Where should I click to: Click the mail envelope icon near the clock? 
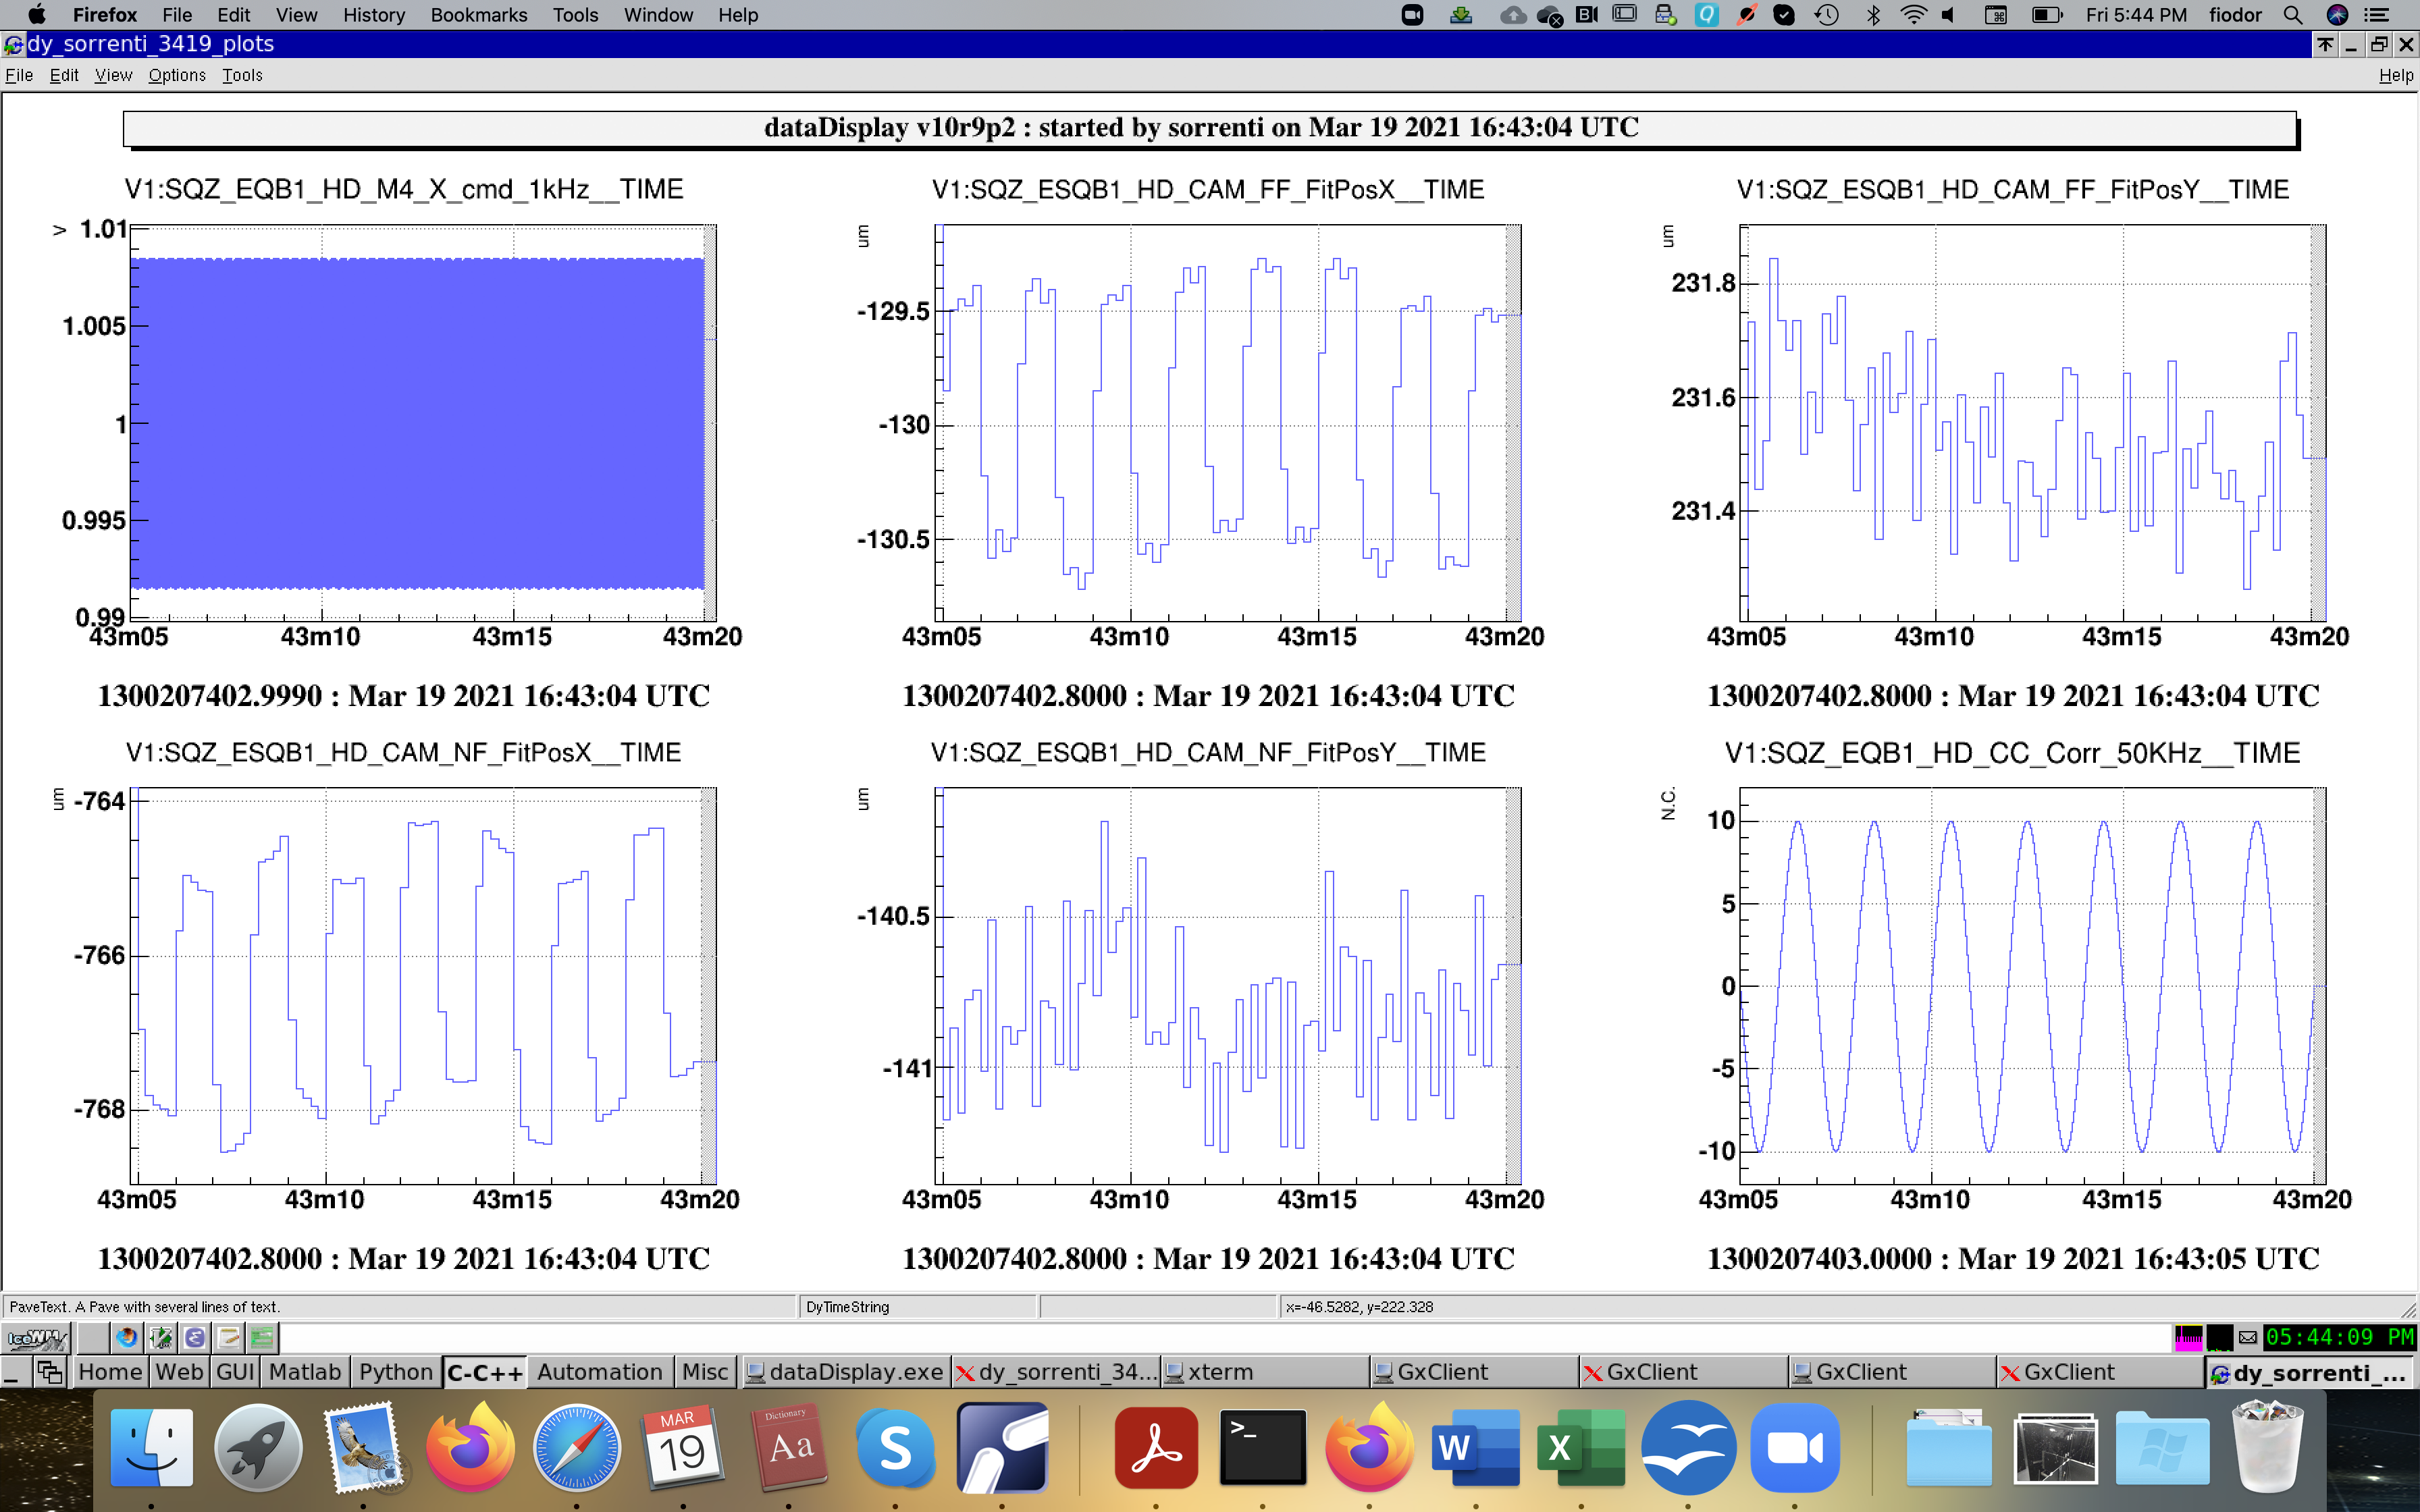(2247, 1338)
